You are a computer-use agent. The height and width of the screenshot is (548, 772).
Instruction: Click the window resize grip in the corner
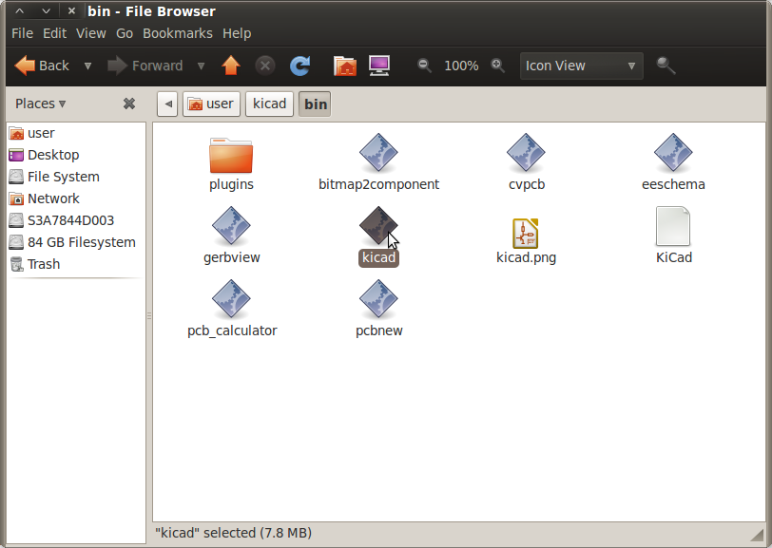[x=756, y=536]
